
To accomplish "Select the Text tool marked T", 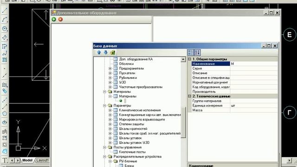I will pyautogui.click(x=5, y=160).
